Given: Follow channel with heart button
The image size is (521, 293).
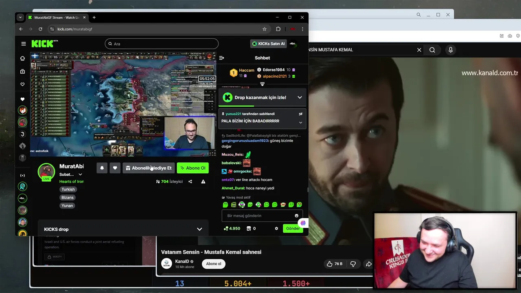Looking at the screenshot, I should tap(115, 168).
